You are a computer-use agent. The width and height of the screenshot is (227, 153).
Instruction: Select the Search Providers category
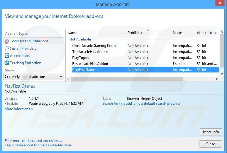pos(23,48)
